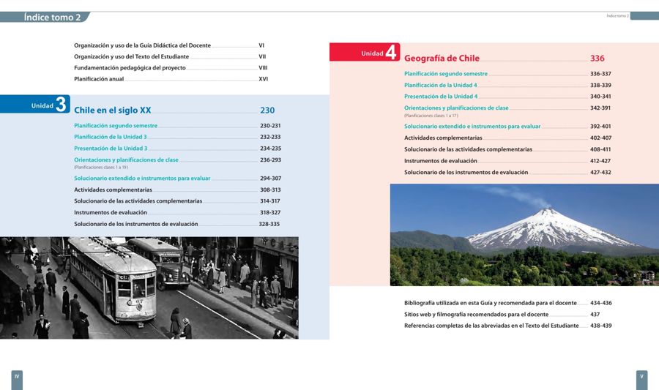This screenshot has height=390, width=659.
Task: Open 'Solucionario extendido e instrumentos' pages 294-307
Action: pos(142,179)
